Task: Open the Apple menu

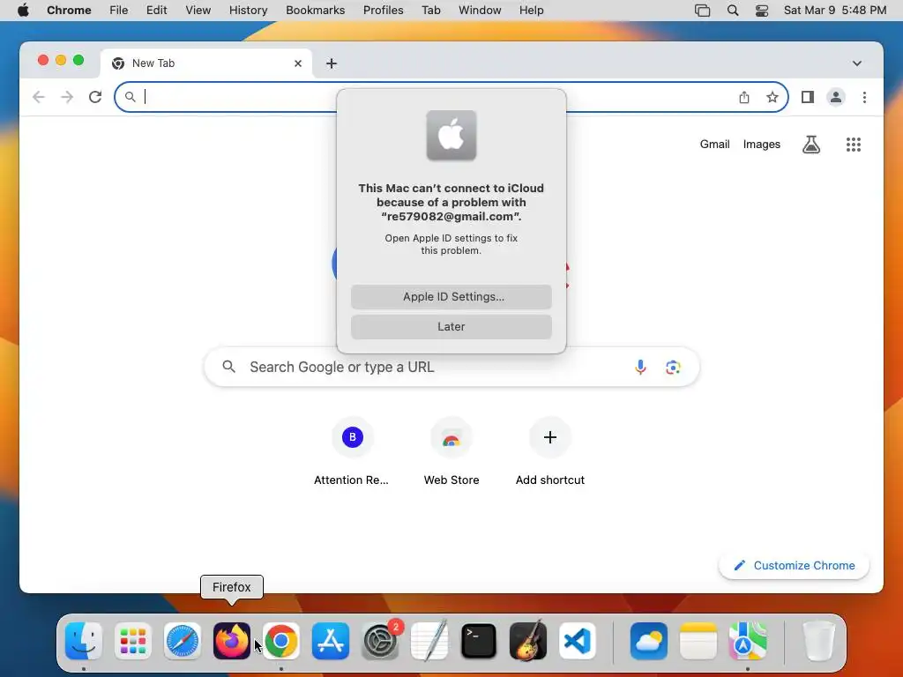Action: (x=23, y=11)
